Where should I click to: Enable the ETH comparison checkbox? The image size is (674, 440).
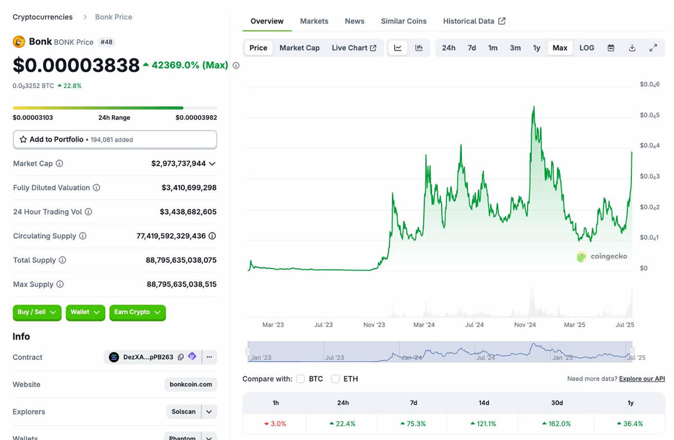pos(335,379)
